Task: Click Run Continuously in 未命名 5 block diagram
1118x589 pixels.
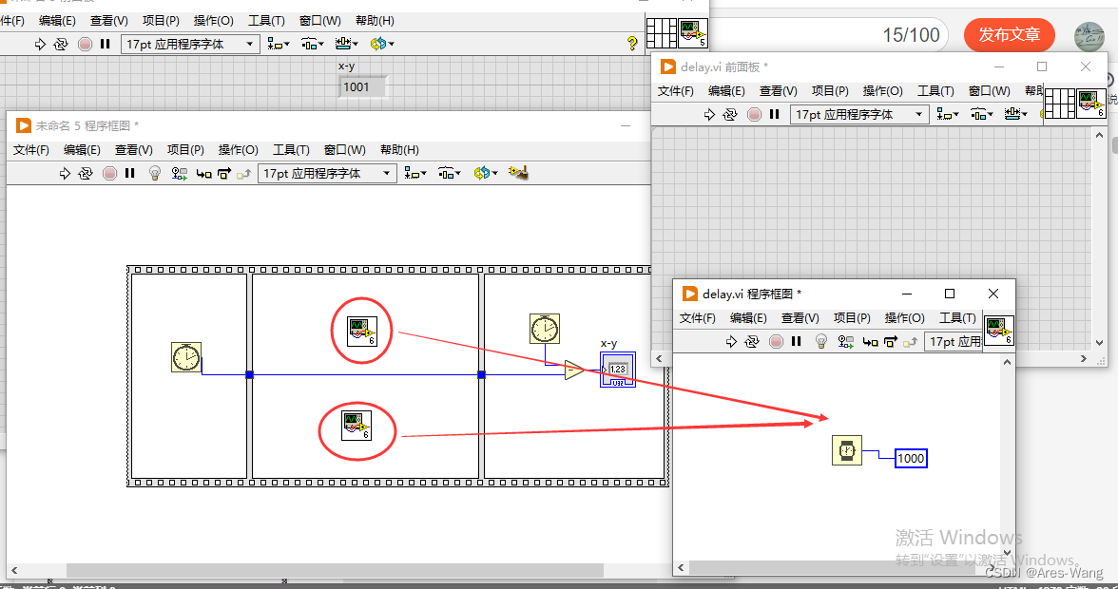Action: [x=86, y=173]
